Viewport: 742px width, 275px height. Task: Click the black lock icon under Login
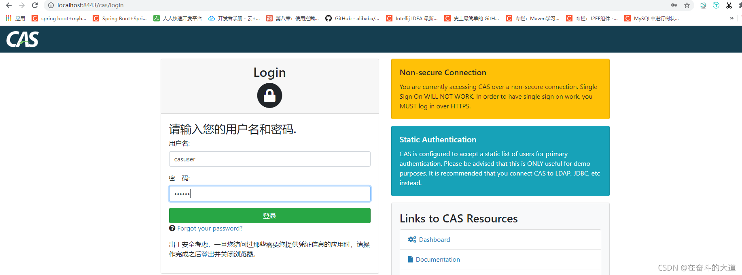tap(269, 95)
